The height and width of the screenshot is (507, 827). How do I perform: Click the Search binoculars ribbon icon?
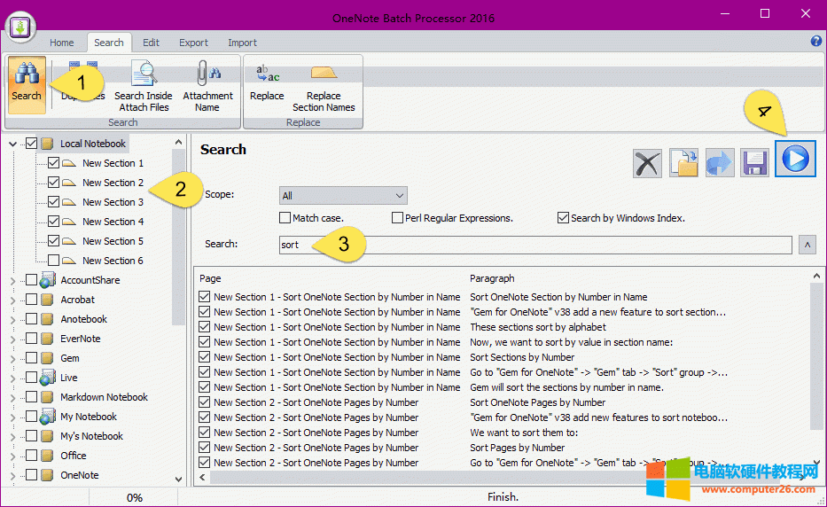(27, 84)
